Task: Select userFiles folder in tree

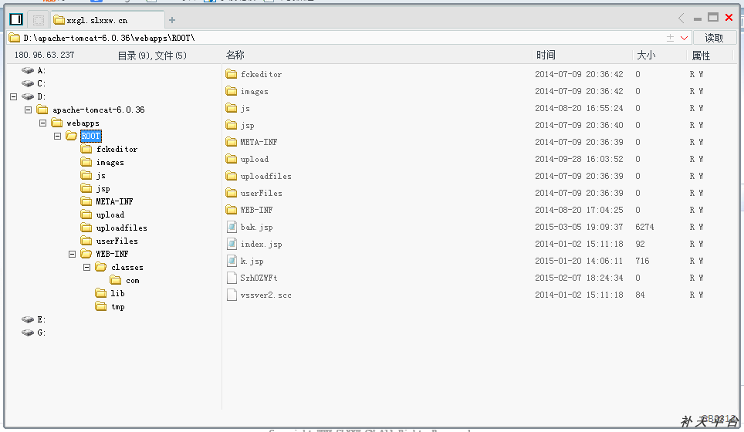Action: (117, 241)
